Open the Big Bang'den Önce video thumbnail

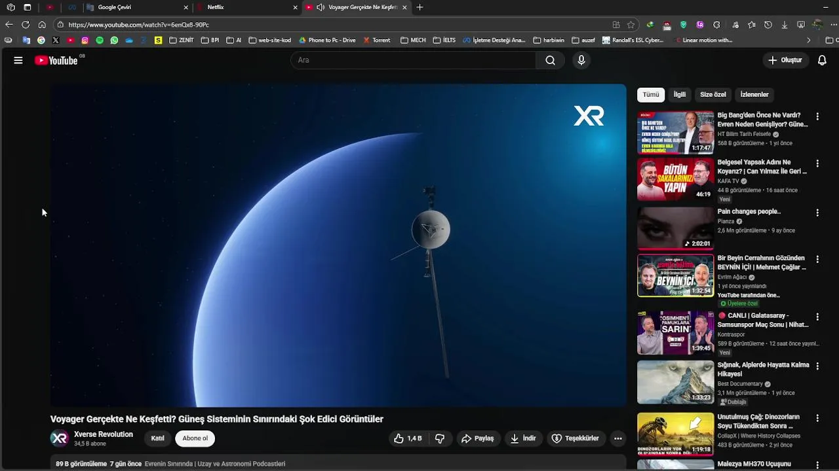[676, 132]
